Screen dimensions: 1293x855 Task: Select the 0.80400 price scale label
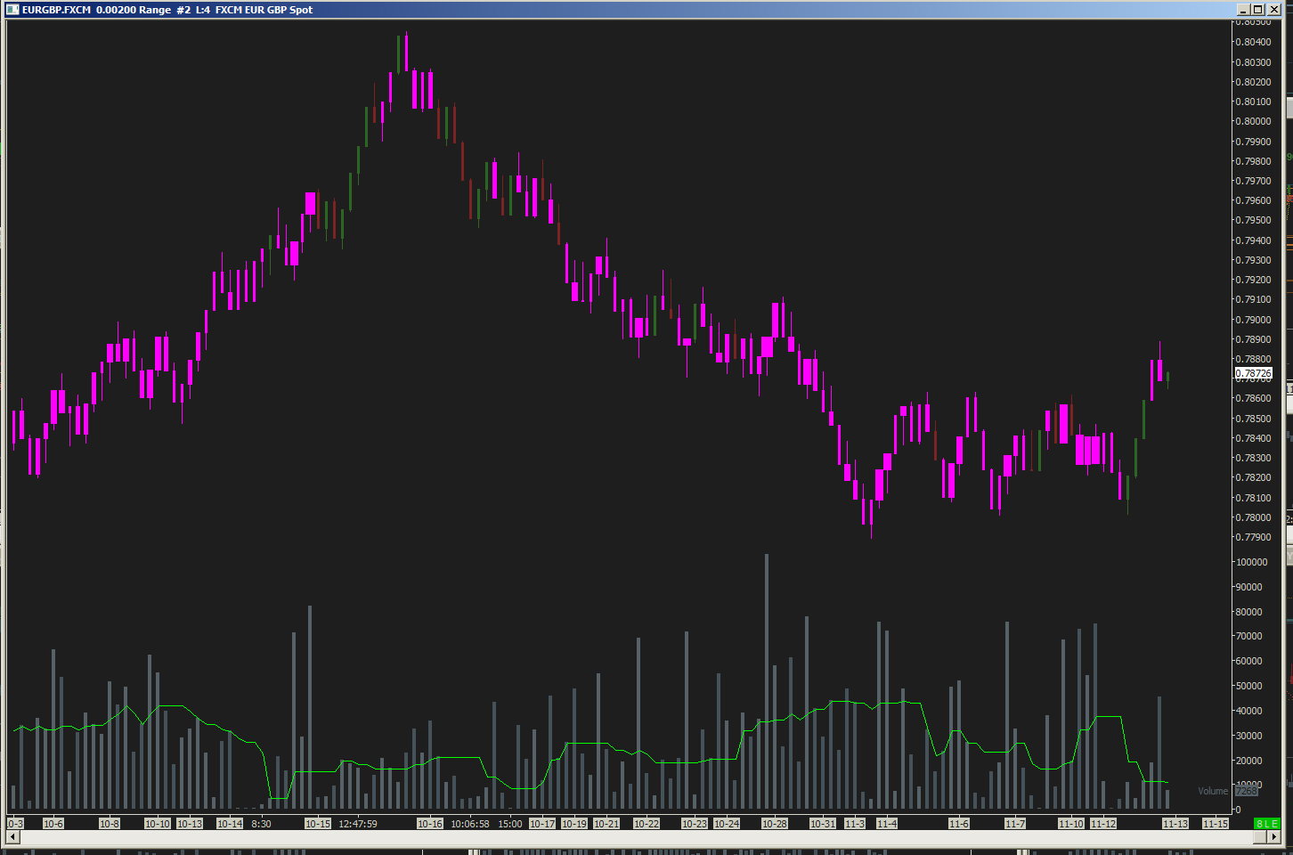click(x=1254, y=42)
